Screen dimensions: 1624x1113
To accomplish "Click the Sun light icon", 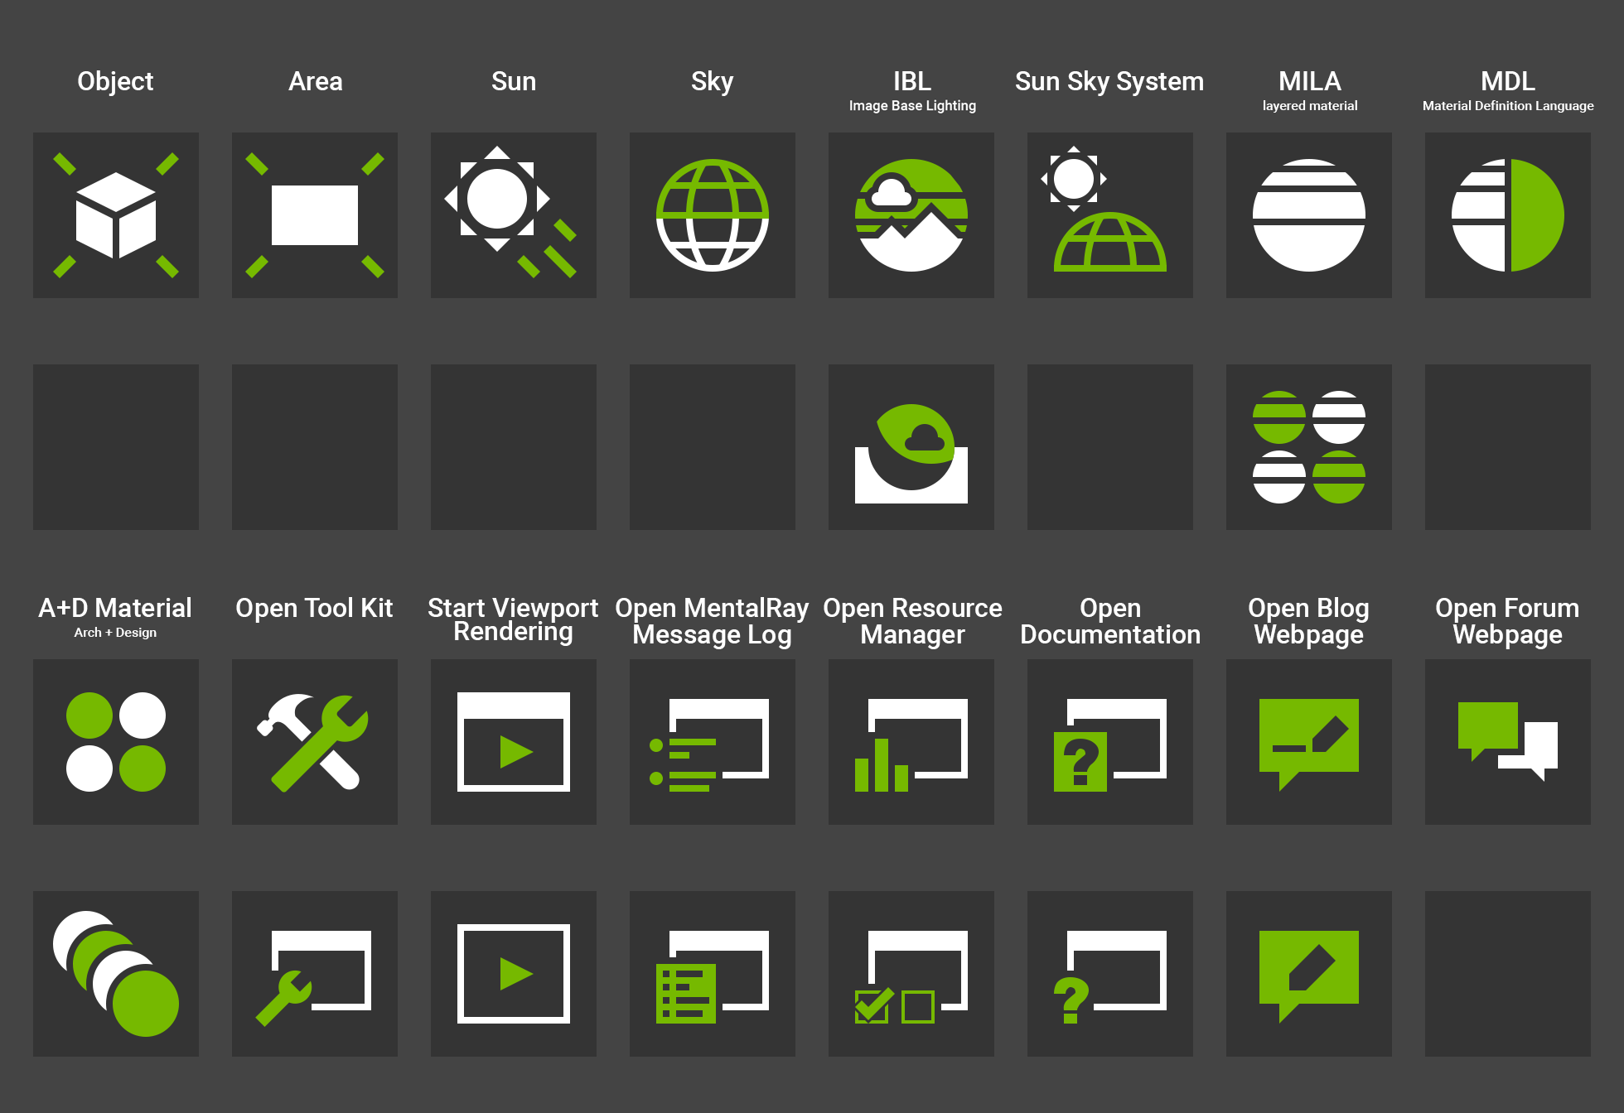I will point(514,215).
